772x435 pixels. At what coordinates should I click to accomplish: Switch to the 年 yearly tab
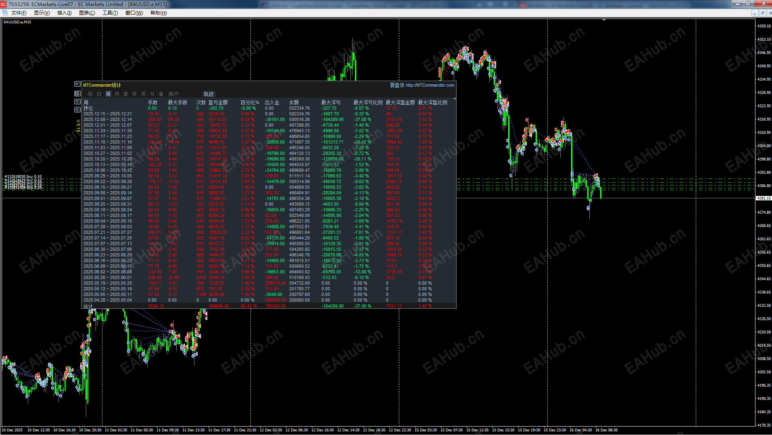point(135,94)
